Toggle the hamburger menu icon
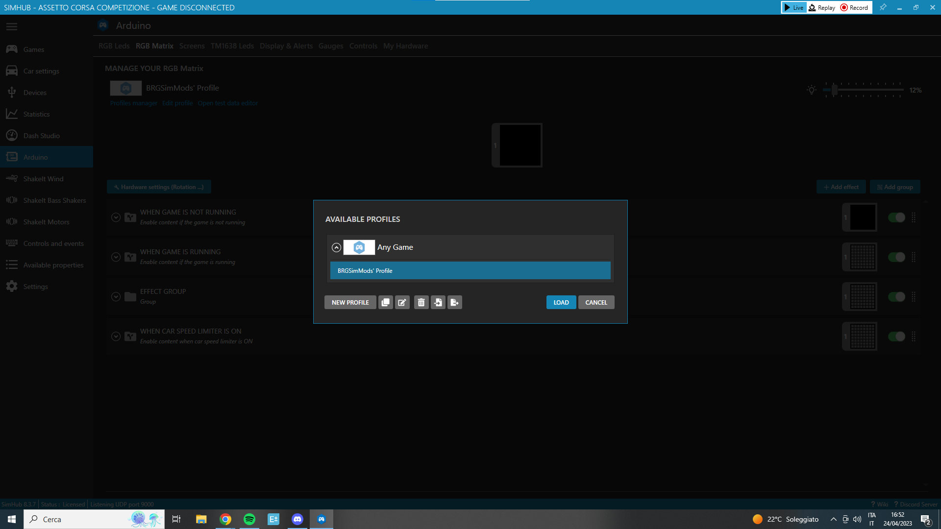Image resolution: width=941 pixels, height=529 pixels. 12,26
